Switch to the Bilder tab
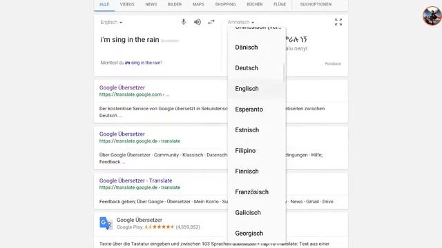 pos(175,5)
